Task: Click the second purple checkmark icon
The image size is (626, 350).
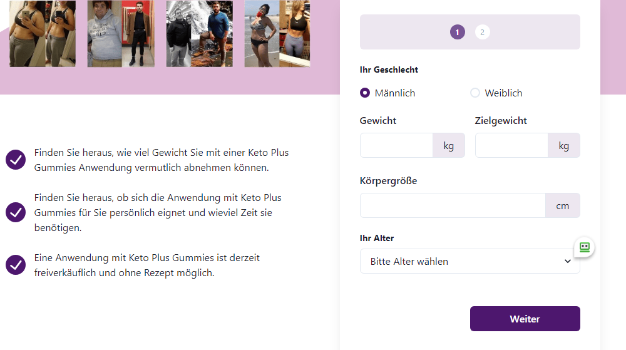Action: 16,212
